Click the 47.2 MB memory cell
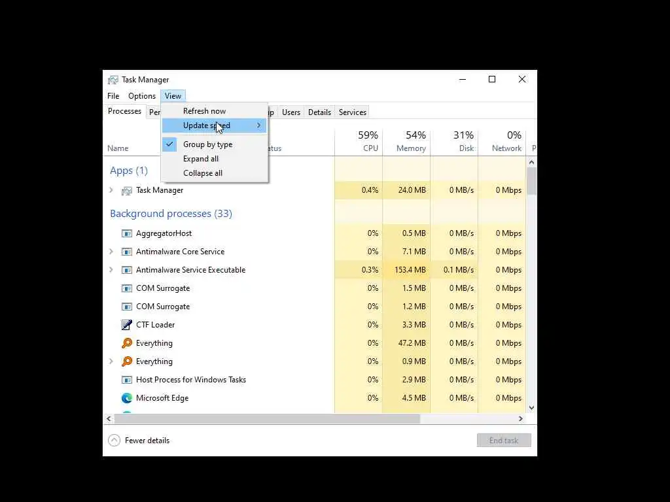The height and width of the screenshot is (502, 670). click(x=406, y=343)
